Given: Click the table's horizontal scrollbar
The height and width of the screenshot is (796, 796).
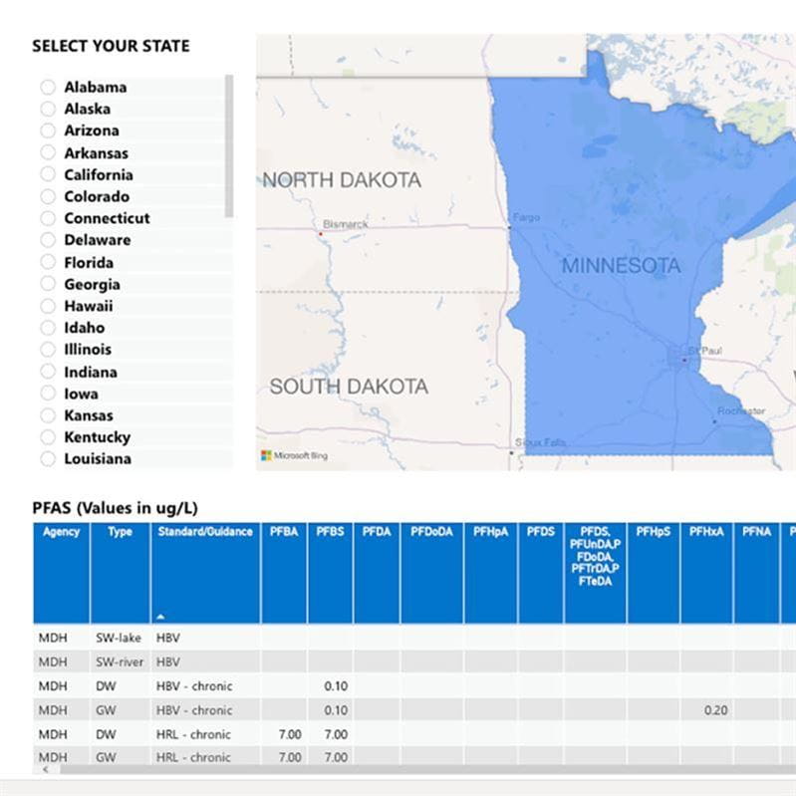Looking at the screenshot, I should coord(398,770).
